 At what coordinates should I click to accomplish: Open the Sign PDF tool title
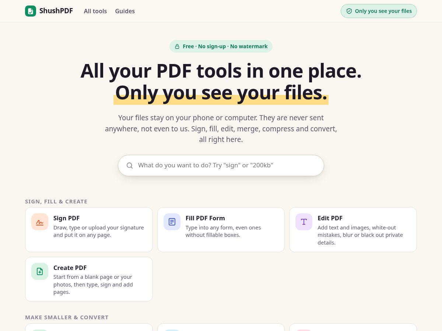tap(66, 218)
